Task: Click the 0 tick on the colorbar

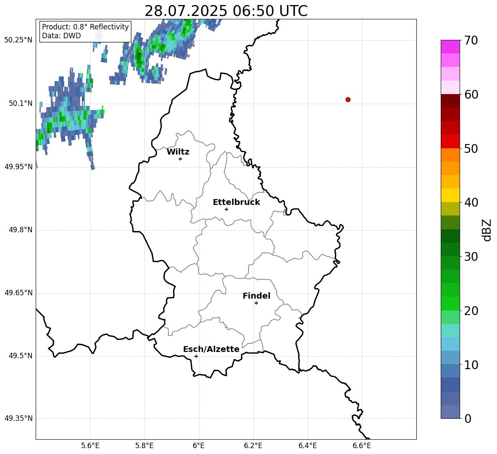Action: pos(468,419)
